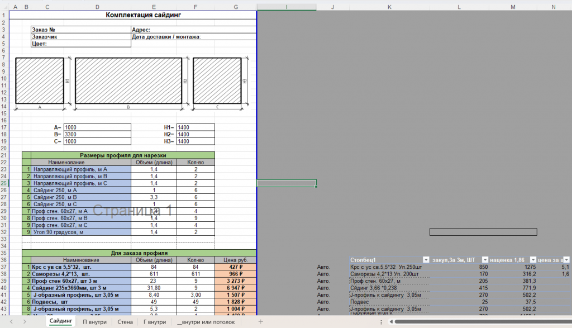Switch to the Стена sheet tab

125,322
